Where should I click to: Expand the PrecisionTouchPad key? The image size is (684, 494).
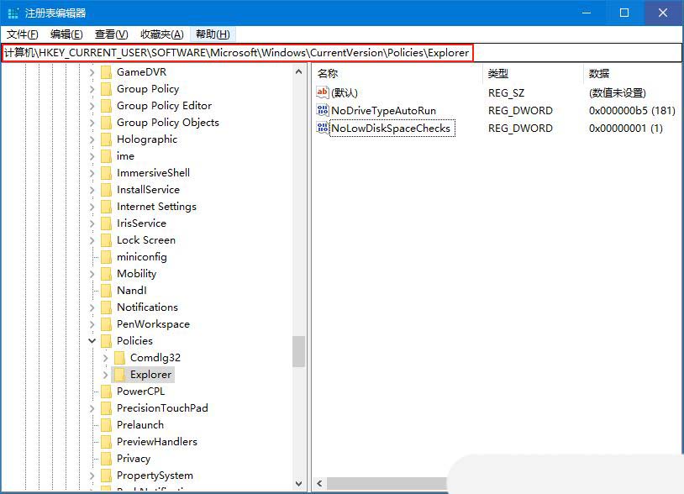click(x=92, y=408)
